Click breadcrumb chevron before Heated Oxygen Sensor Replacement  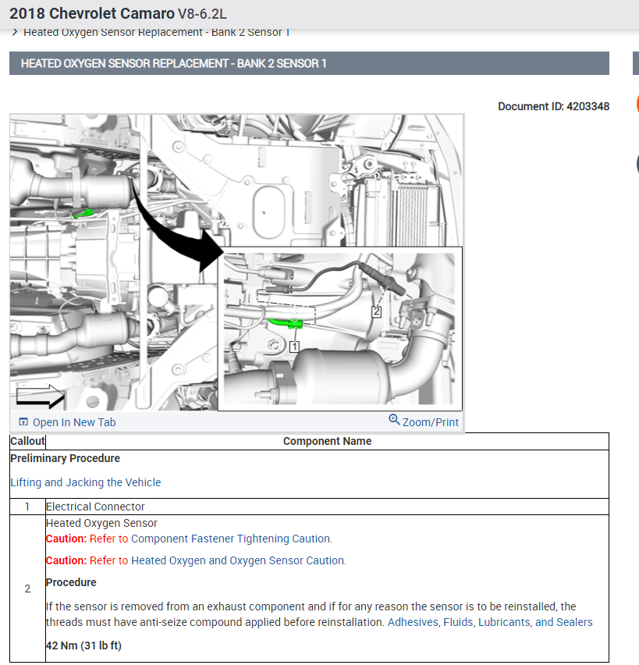coord(15,32)
